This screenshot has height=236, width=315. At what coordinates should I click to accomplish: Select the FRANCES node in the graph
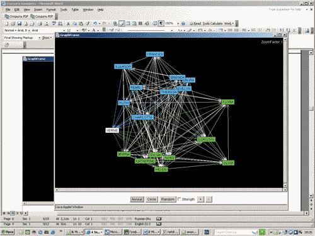(155, 54)
